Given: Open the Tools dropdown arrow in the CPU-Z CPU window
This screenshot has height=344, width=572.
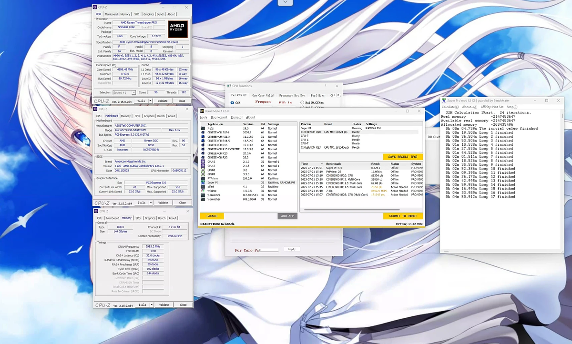Looking at the screenshot, I should click(x=151, y=101).
